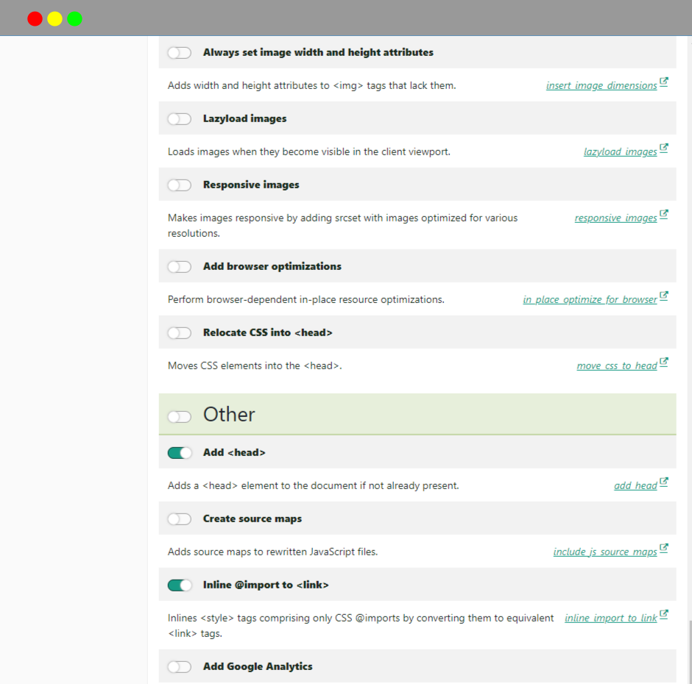Click external-link icon beside insert_image_dimensions
Image resolution: width=692 pixels, height=684 pixels.
(x=664, y=82)
